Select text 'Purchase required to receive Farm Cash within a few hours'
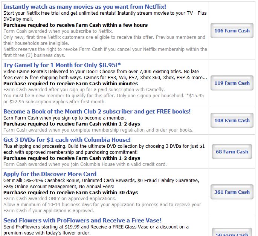This screenshot has height=236, width=258. pos(76,25)
